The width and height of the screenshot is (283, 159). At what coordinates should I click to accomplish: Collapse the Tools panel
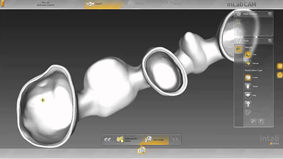270,41
